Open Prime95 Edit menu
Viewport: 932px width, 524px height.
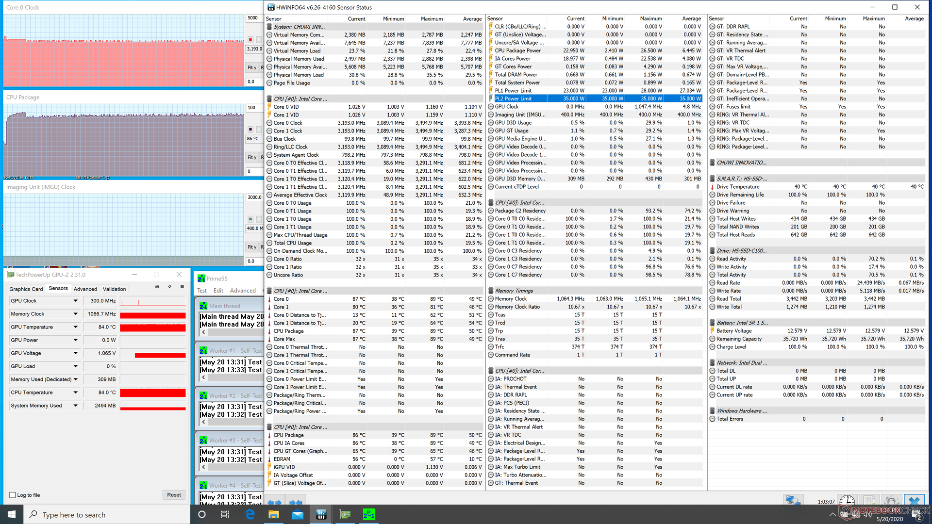[x=218, y=291]
